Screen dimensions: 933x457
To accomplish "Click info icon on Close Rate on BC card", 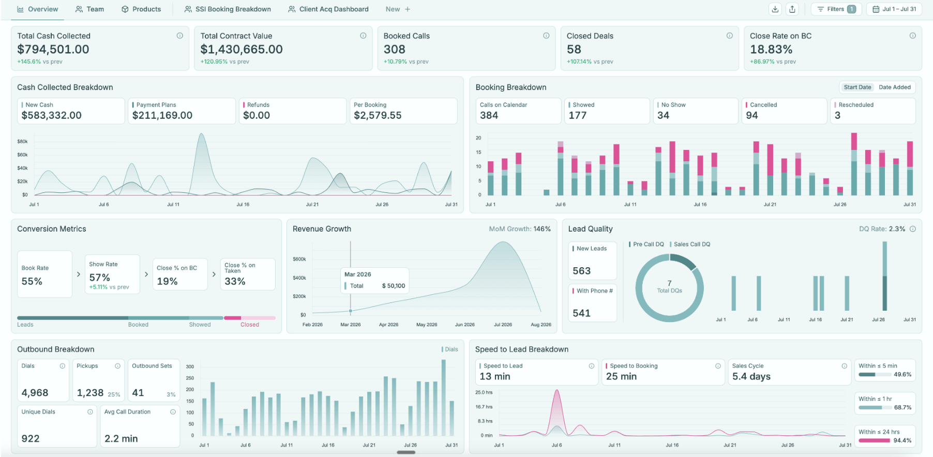I will [x=913, y=36].
